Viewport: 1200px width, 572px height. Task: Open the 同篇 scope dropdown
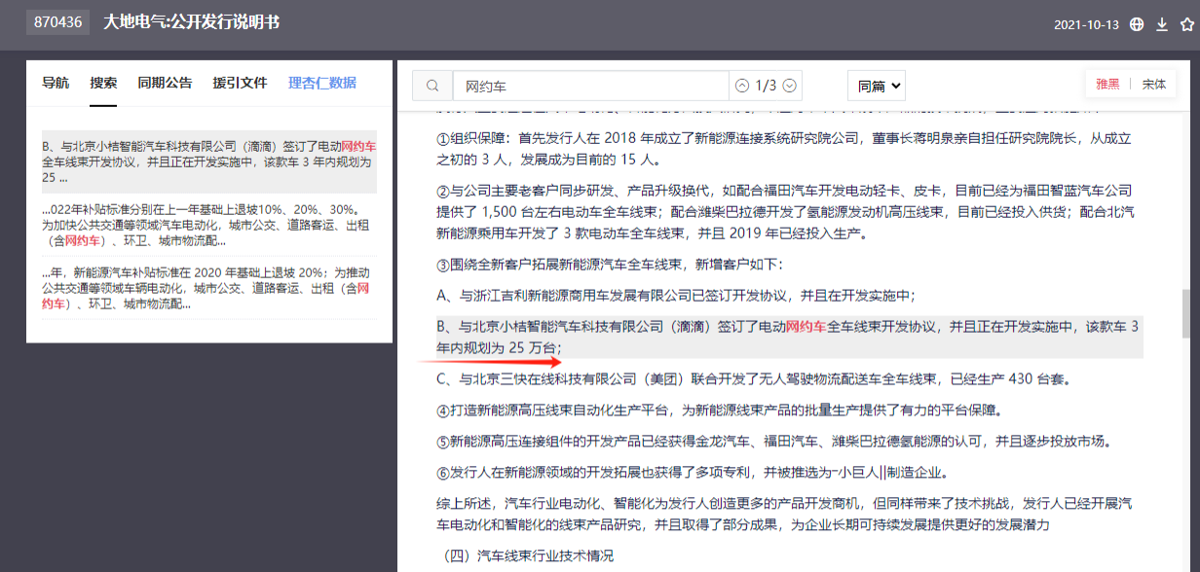pos(877,86)
